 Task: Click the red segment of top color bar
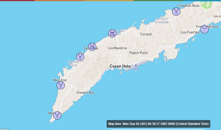tap(17, 1)
